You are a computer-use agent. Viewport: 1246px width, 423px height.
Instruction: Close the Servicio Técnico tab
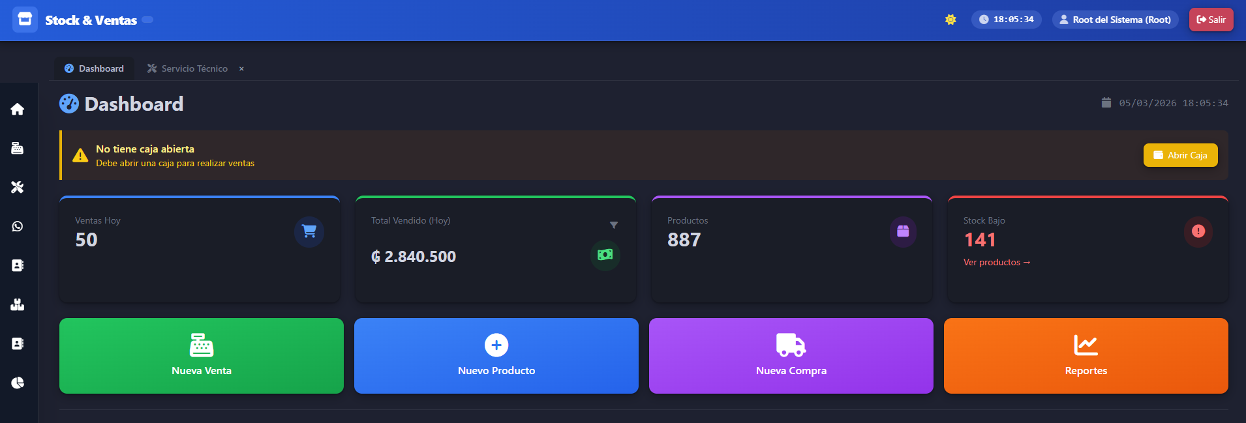click(x=241, y=68)
